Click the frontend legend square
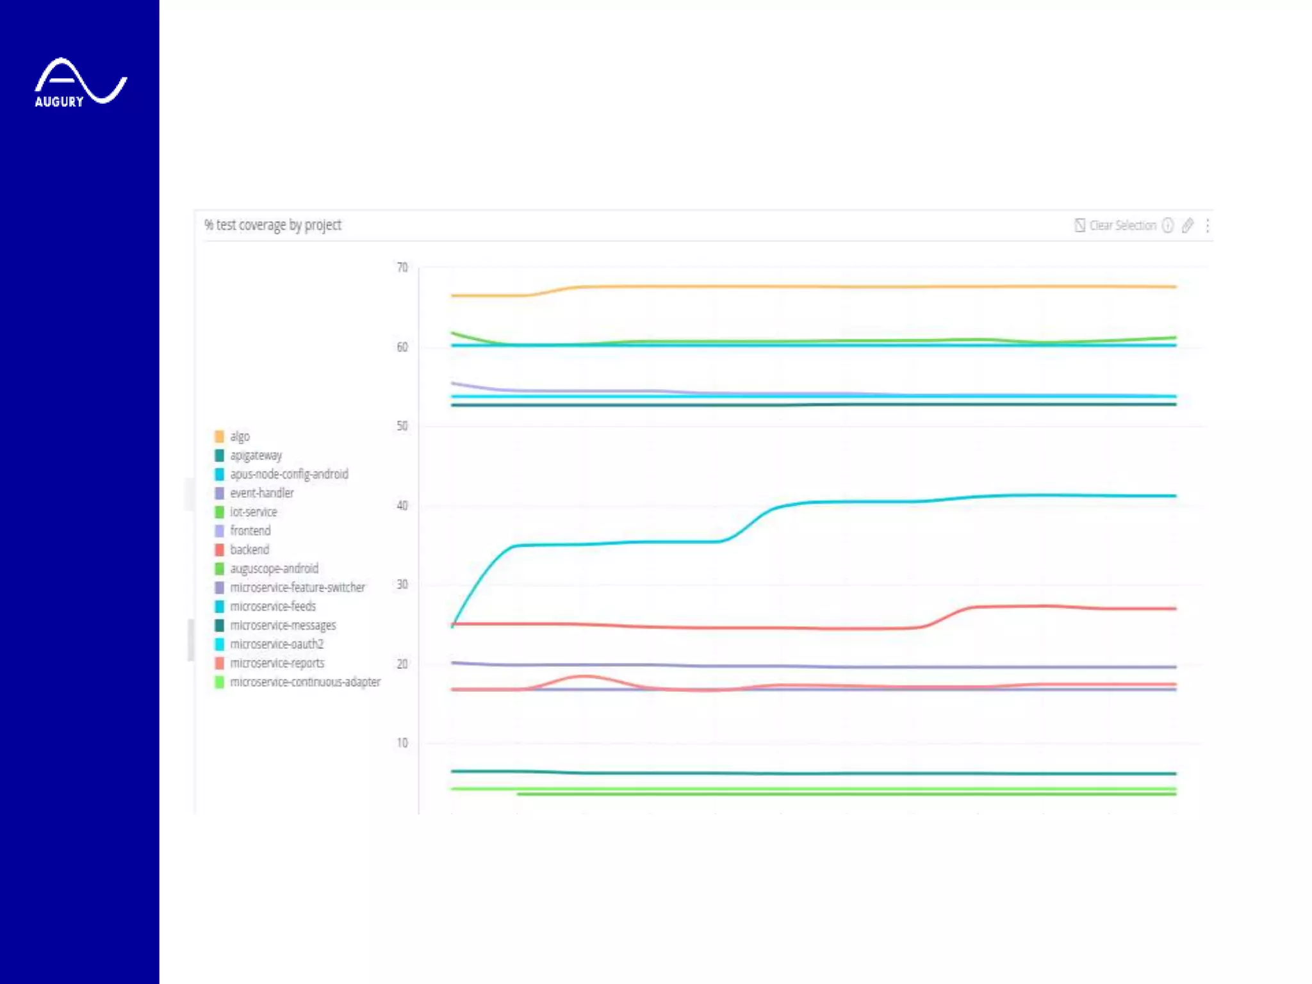This screenshot has height=984, width=1312. point(219,531)
